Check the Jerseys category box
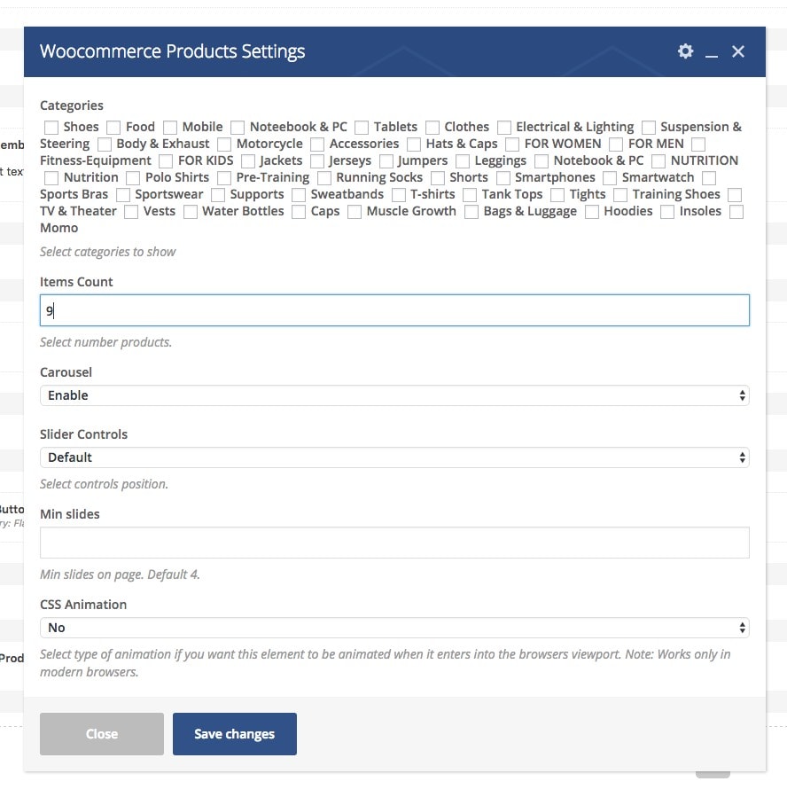Viewport: 787px width, 797px height. tap(317, 161)
